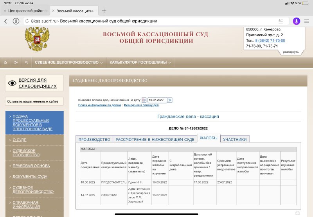Select Администрация г. Красноярска cell
This screenshot has width=313, height=217.
tap(139, 195)
